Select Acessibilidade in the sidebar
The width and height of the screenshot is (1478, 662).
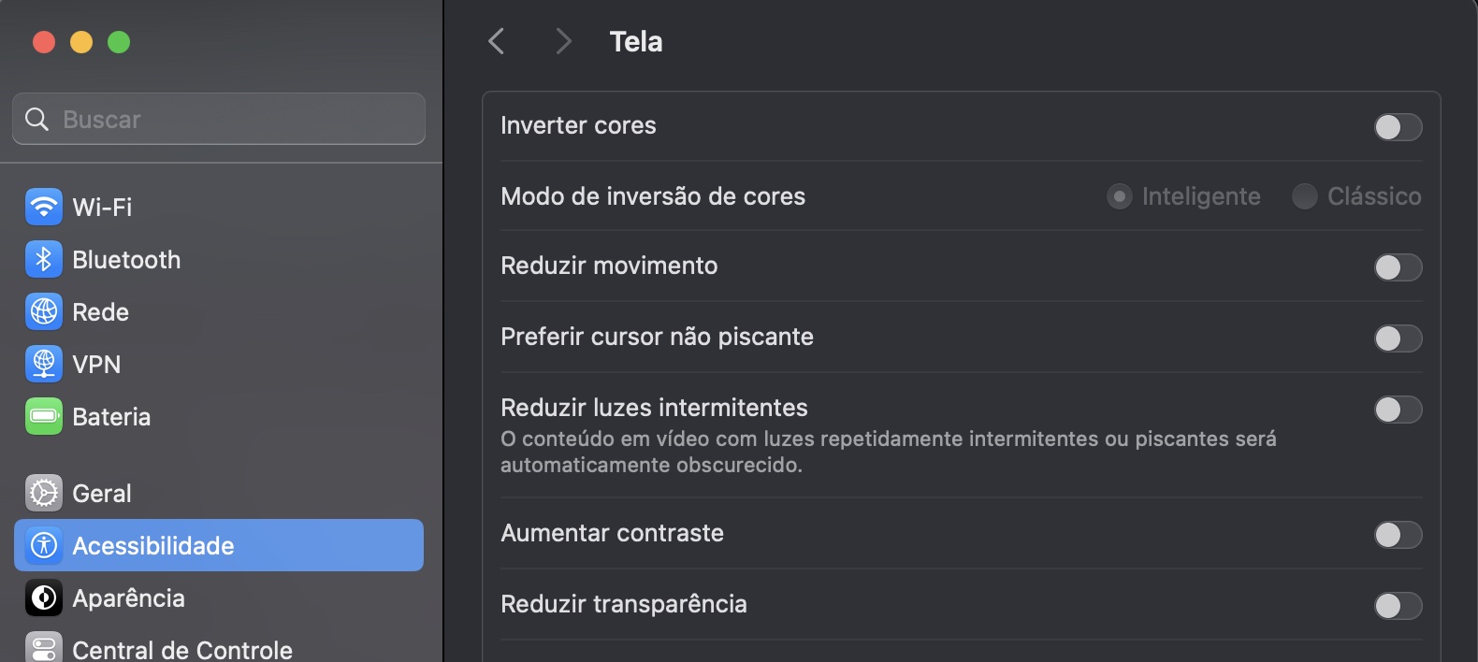tap(154, 545)
